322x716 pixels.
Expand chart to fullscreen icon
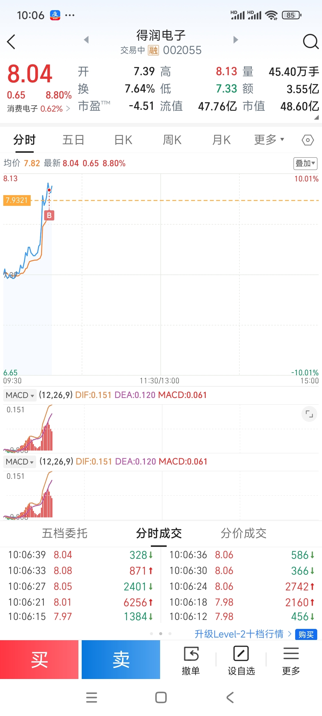click(309, 414)
